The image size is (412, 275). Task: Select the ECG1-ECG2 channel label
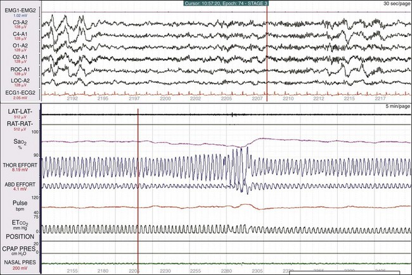pyautogui.click(x=19, y=92)
